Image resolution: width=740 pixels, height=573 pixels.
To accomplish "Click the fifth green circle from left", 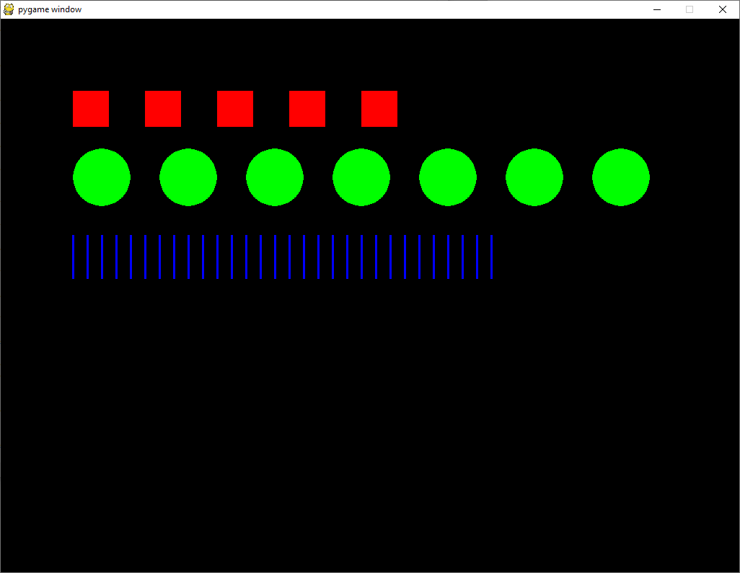I will [x=448, y=177].
